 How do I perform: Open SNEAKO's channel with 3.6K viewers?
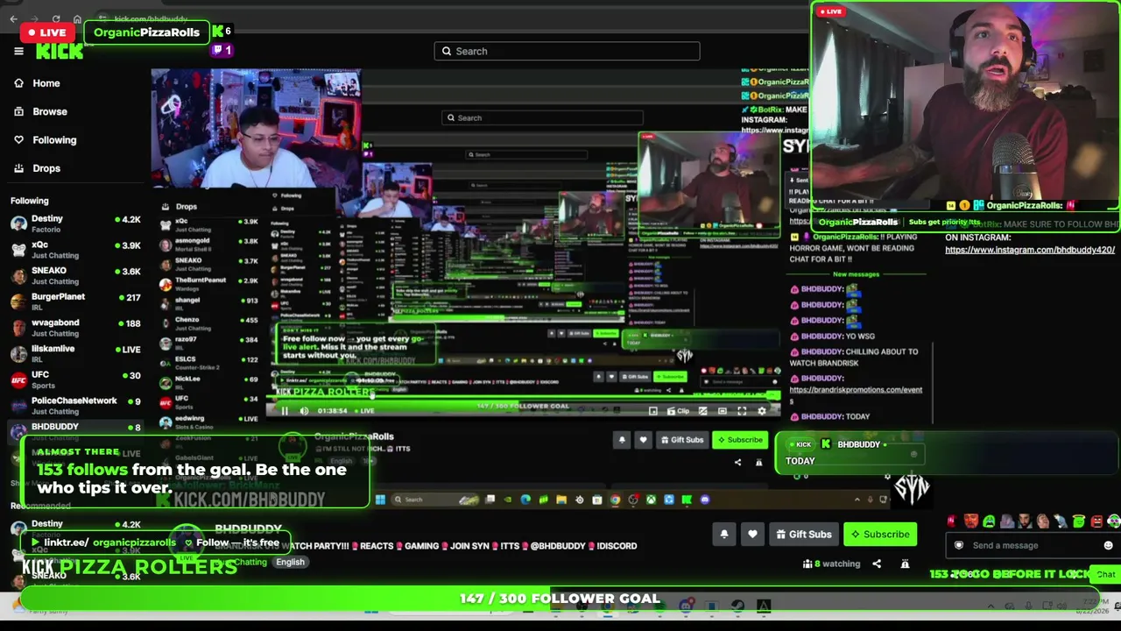click(x=75, y=276)
